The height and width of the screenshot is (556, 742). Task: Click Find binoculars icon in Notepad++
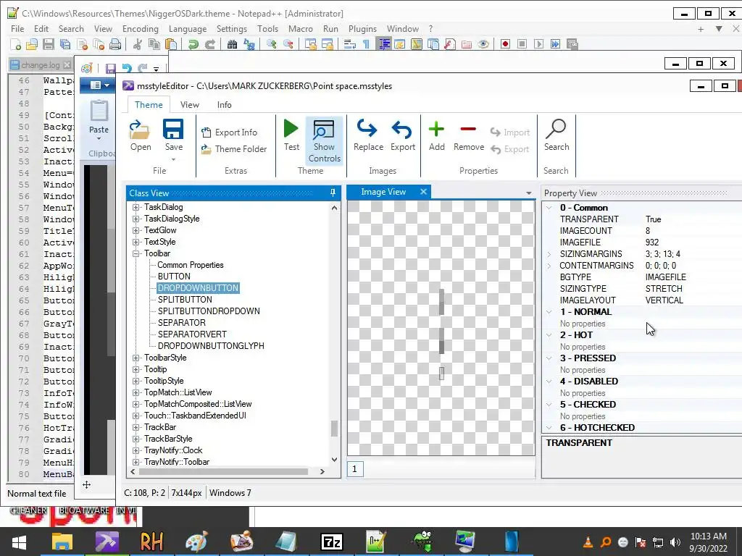coord(232,44)
